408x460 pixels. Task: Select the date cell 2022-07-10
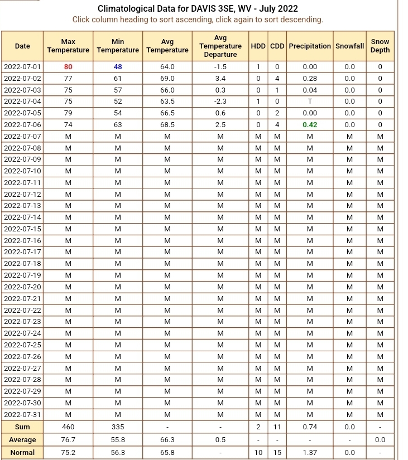coord(22,171)
